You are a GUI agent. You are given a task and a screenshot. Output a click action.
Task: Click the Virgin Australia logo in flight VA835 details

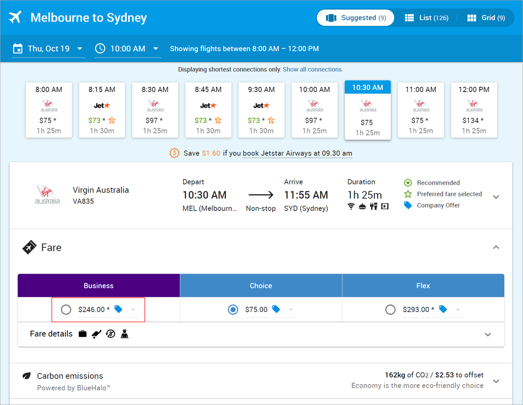coord(47,195)
